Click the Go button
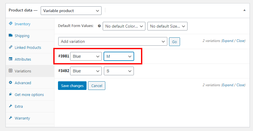 point(175,42)
